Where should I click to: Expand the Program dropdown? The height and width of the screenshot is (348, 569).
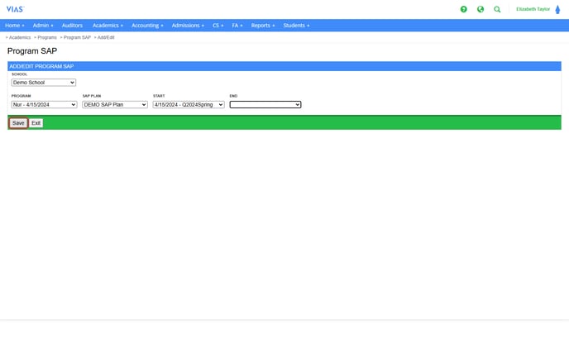(x=44, y=105)
